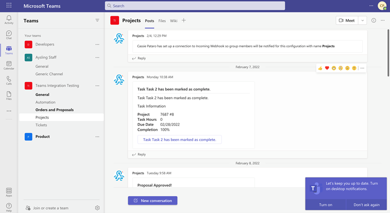Switch to the Wiki tab
390x213 pixels.
click(x=174, y=21)
